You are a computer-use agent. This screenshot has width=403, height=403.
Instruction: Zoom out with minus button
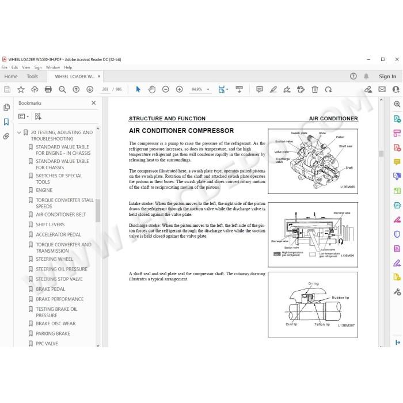(x=166, y=89)
